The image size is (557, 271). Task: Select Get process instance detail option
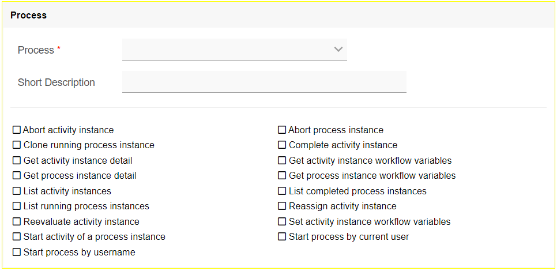17,176
